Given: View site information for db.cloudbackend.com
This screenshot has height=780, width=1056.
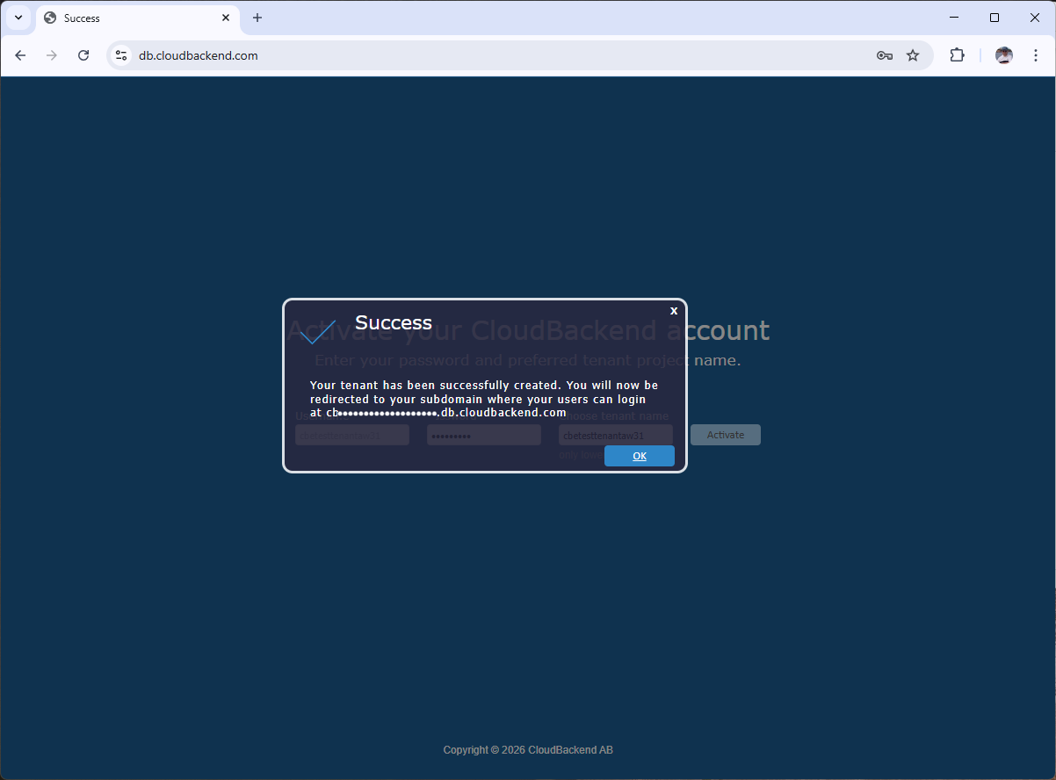Looking at the screenshot, I should (x=122, y=55).
